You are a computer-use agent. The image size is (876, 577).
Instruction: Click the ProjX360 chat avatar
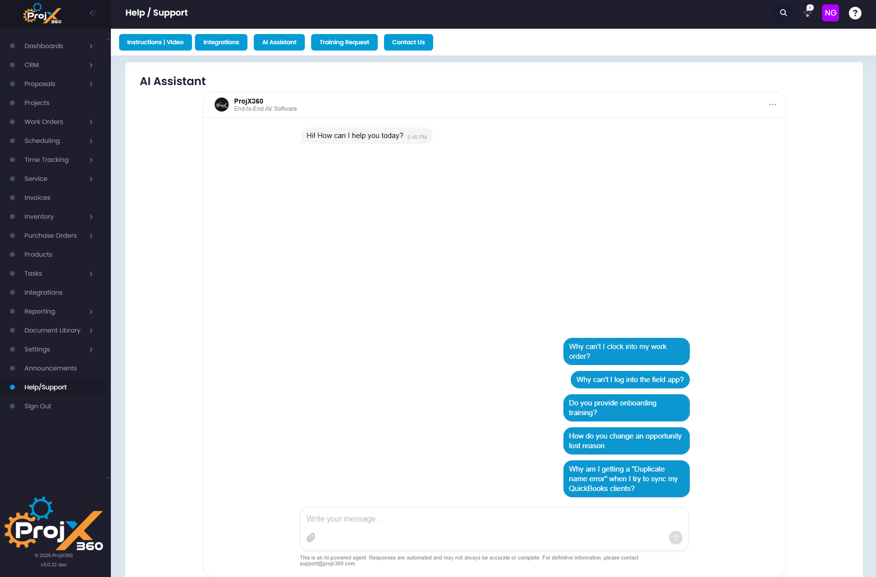pyautogui.click(x=222, y=105)
